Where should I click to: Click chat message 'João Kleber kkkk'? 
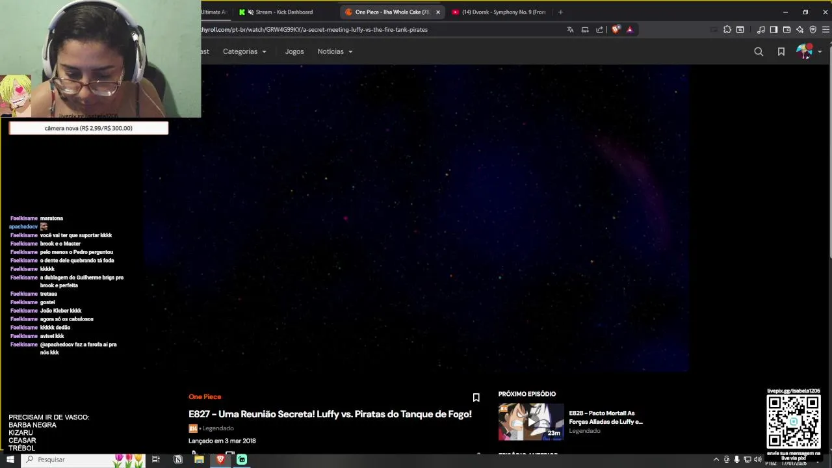click(61, 311)
